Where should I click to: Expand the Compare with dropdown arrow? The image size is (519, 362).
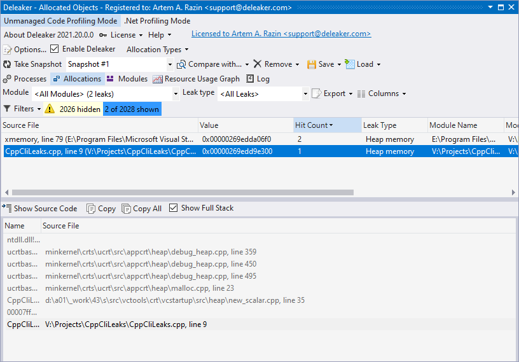[247, 65]
